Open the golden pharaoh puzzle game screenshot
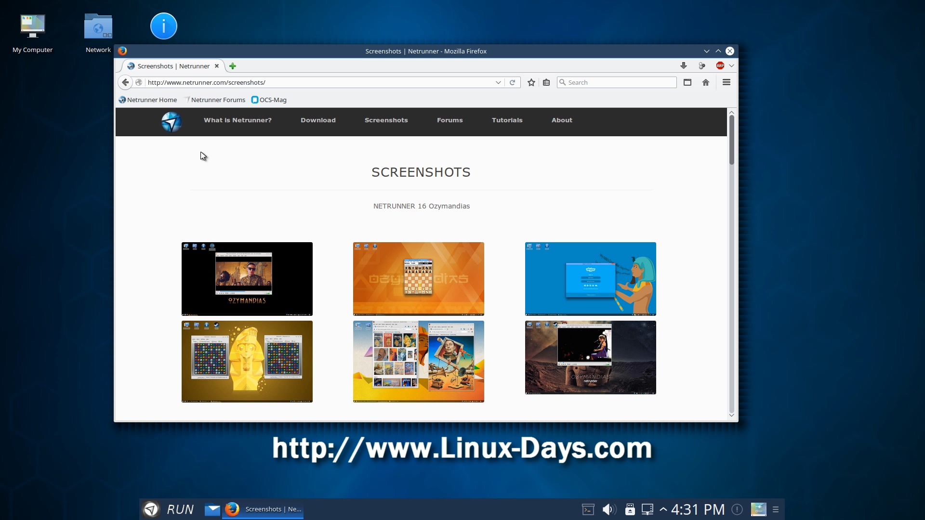 [247, 362]
